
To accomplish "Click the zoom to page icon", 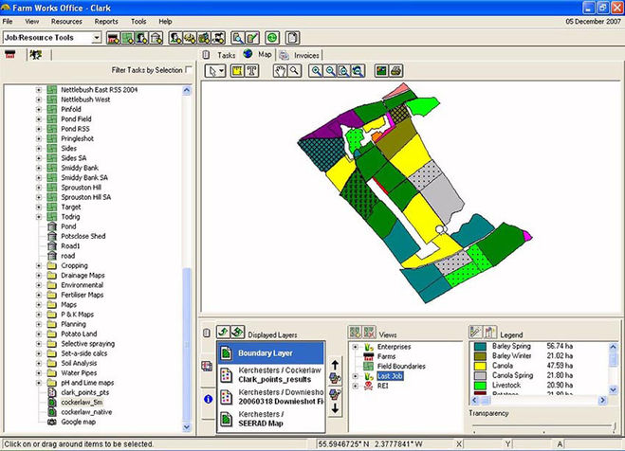I will [344, 71].
